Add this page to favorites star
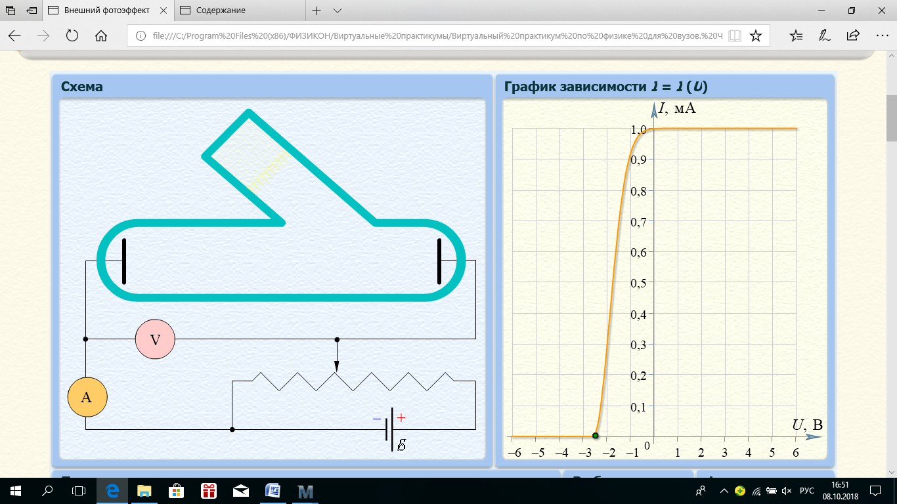Screen dimensions: 897x504 click(755, 35)
